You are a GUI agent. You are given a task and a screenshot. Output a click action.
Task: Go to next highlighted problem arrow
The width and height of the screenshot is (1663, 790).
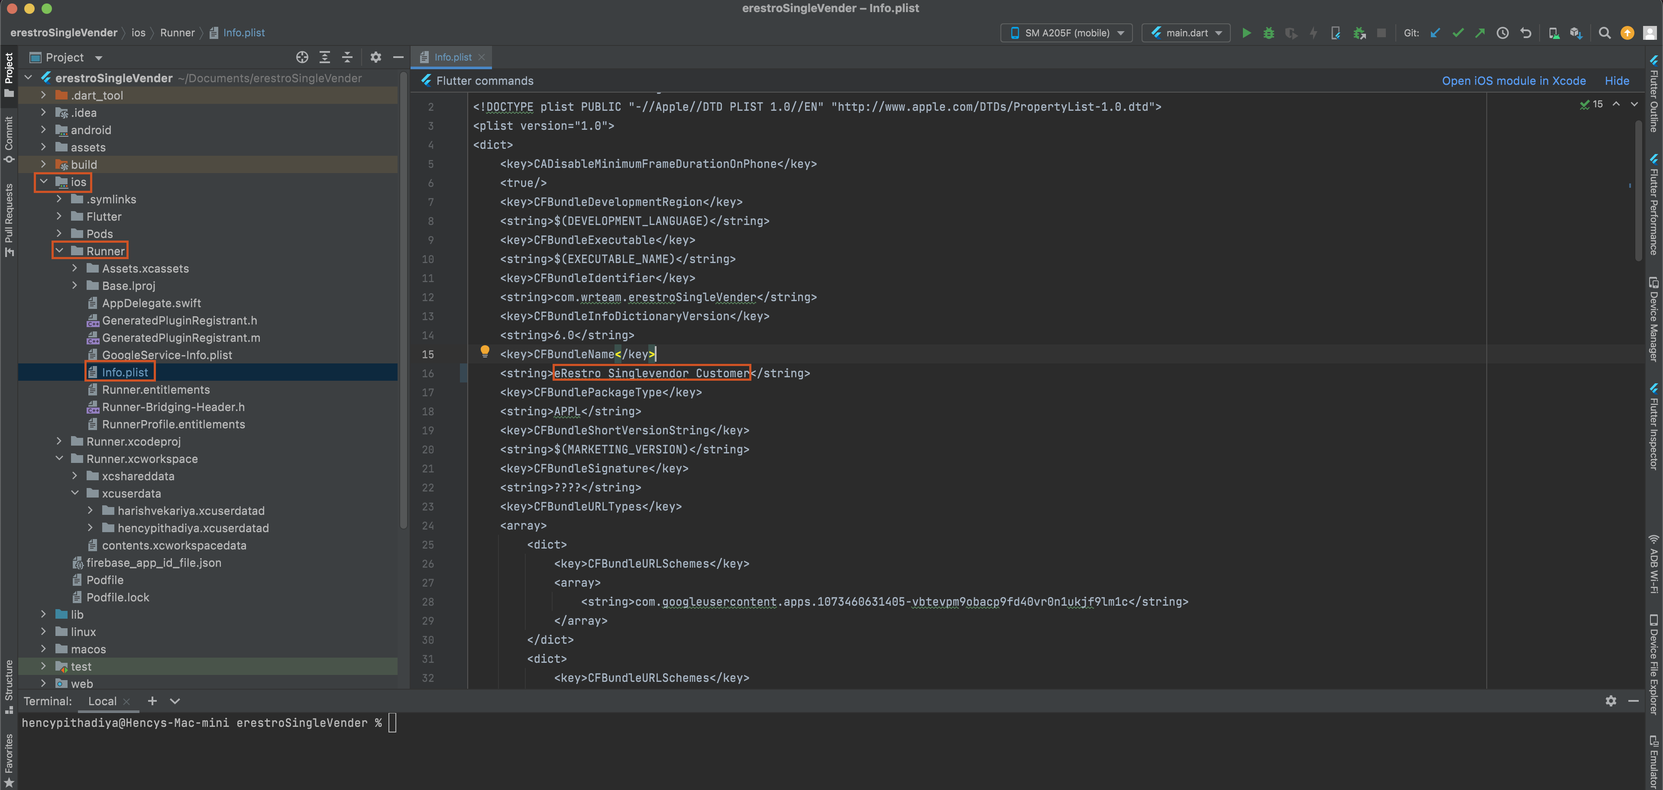tap(1634, 104)
